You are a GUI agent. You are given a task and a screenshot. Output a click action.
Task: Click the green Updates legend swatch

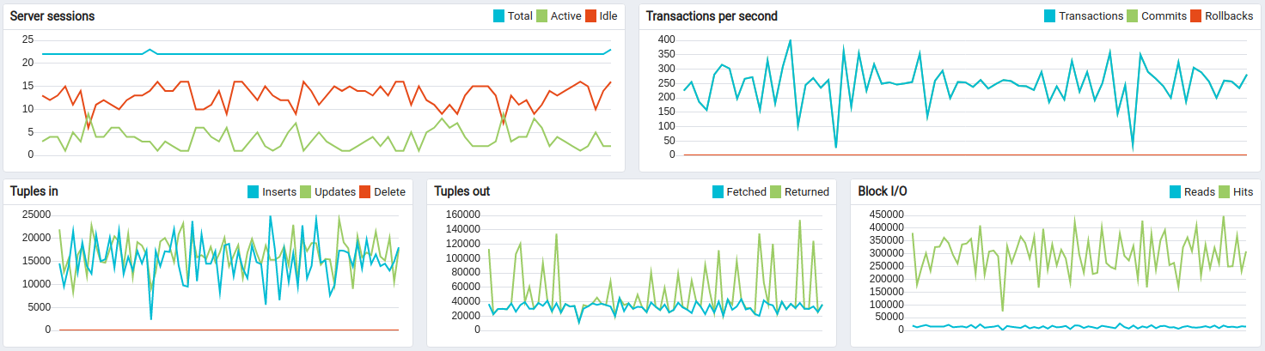coord(304,191)
